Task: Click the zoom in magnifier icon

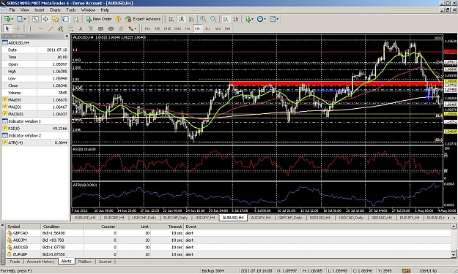Action: point(203,19)
